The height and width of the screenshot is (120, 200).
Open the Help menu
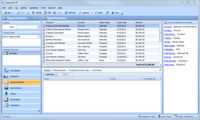[x=60, y=8]
